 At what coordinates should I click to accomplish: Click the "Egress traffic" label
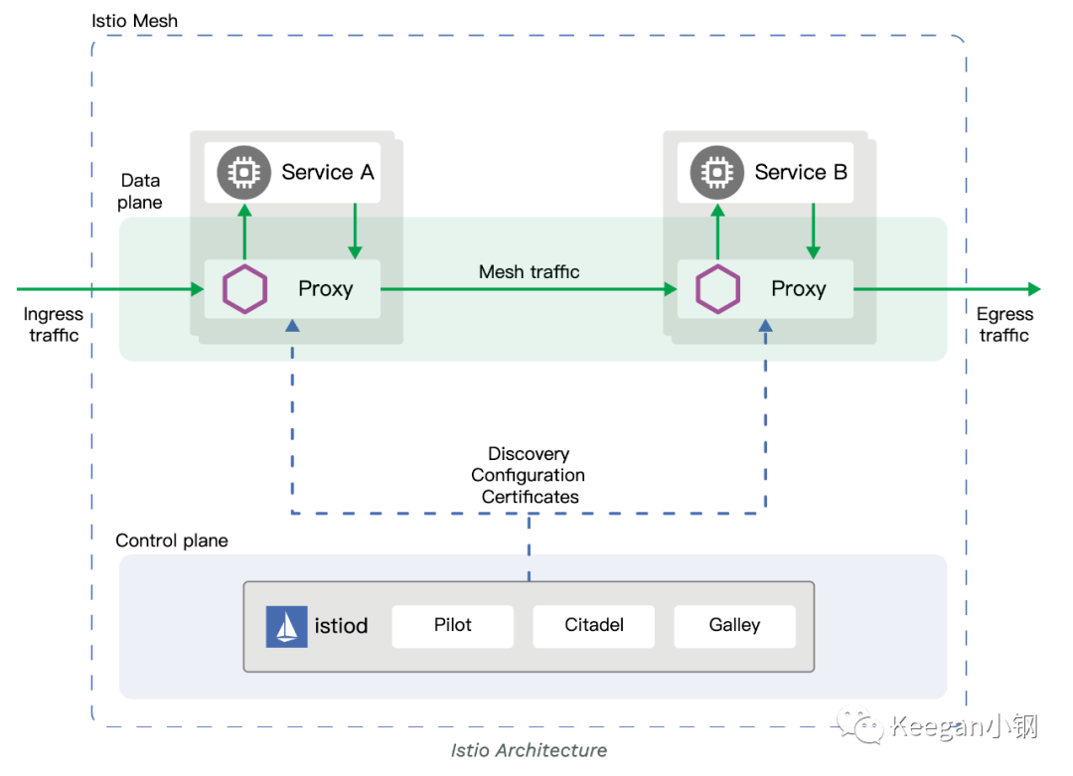coord(1004,324)
